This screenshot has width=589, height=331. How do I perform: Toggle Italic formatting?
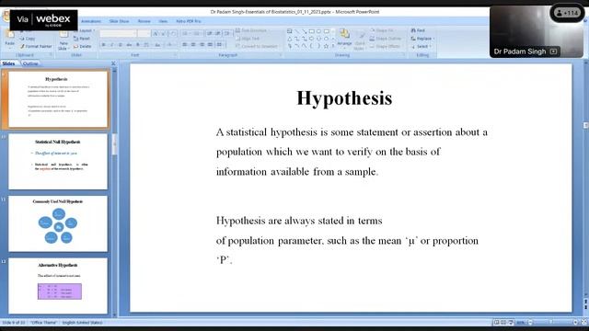pos(112,45)
